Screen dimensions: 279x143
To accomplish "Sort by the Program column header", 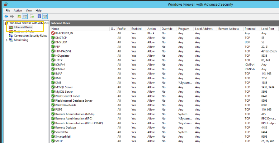I will click(x=185, y=29).
